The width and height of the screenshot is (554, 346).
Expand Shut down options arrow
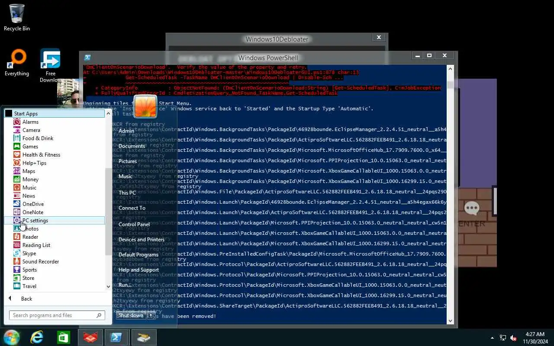pos(151,315)
